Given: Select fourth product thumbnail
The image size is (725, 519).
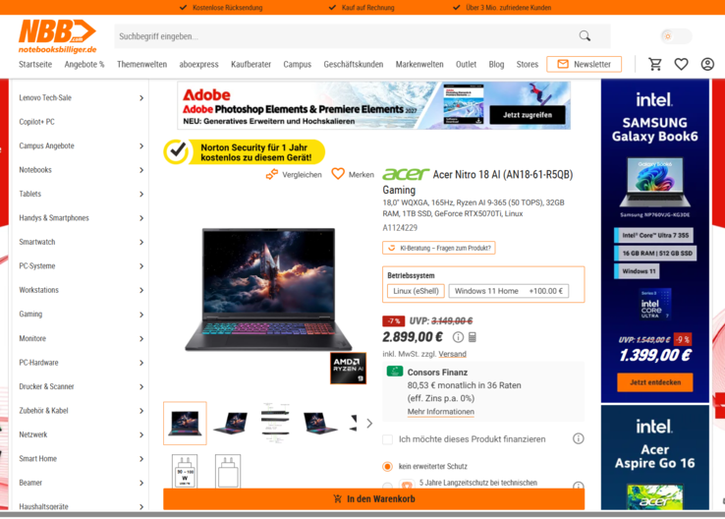Looking at the screenshot, I should (319, 424).
